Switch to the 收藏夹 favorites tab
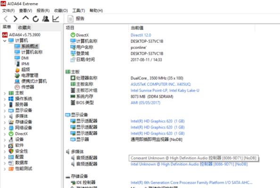This screenshot has width=280, height=188. [25, 28]
